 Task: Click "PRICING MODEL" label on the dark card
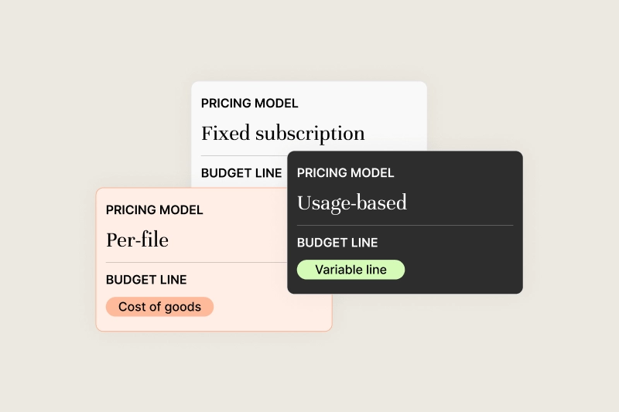pyautogui.click(x=345, y=172)
